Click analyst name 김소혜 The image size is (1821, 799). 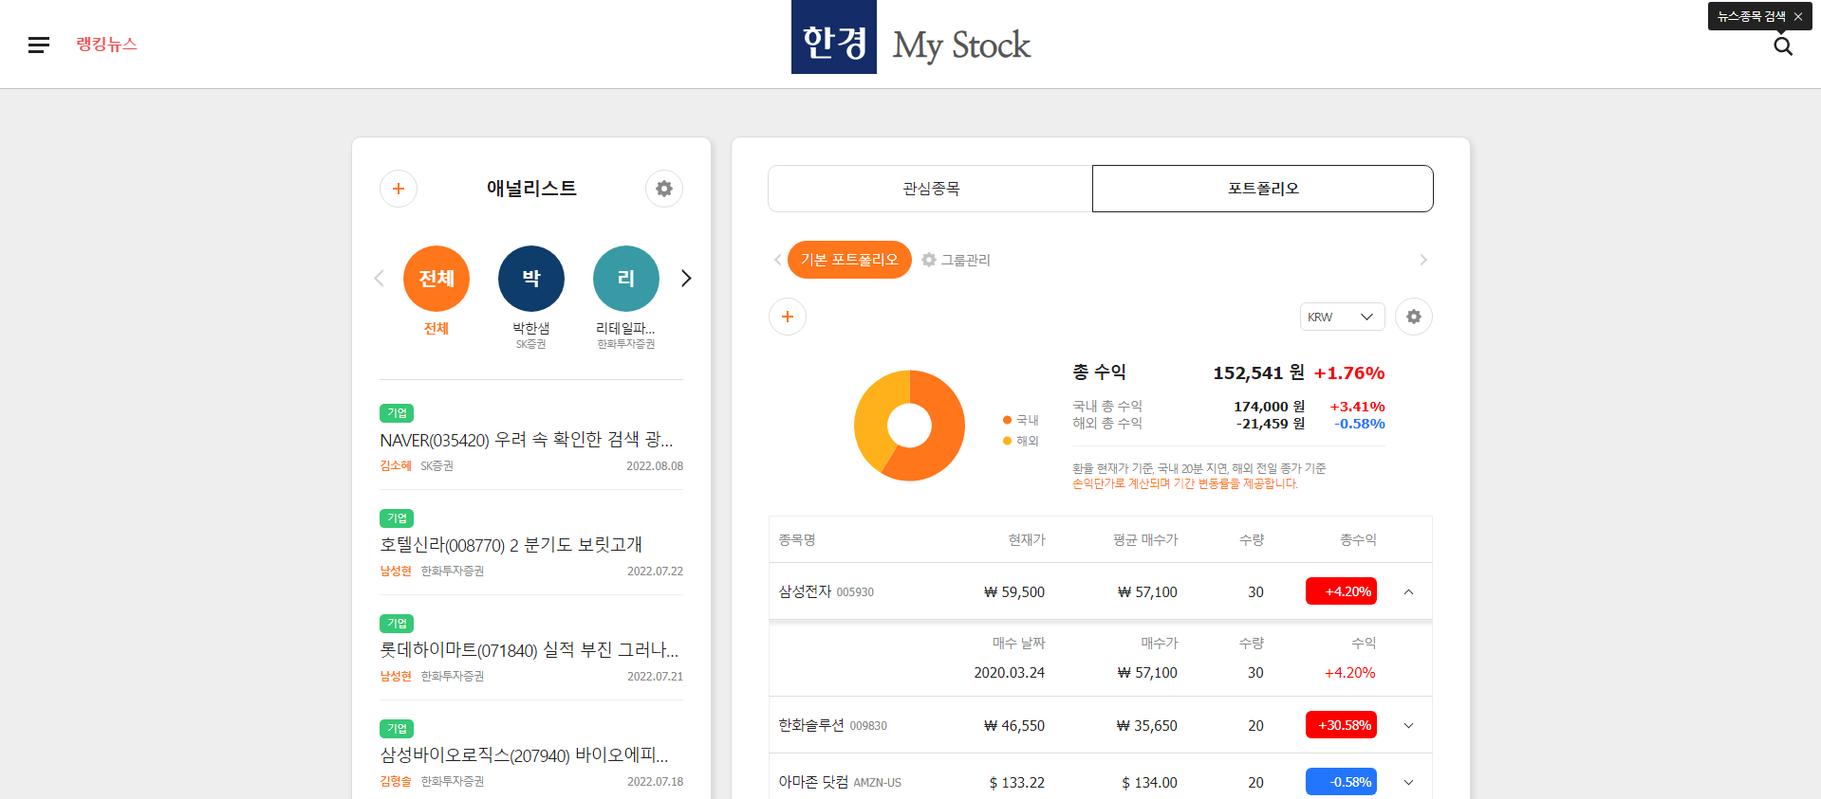396,465
